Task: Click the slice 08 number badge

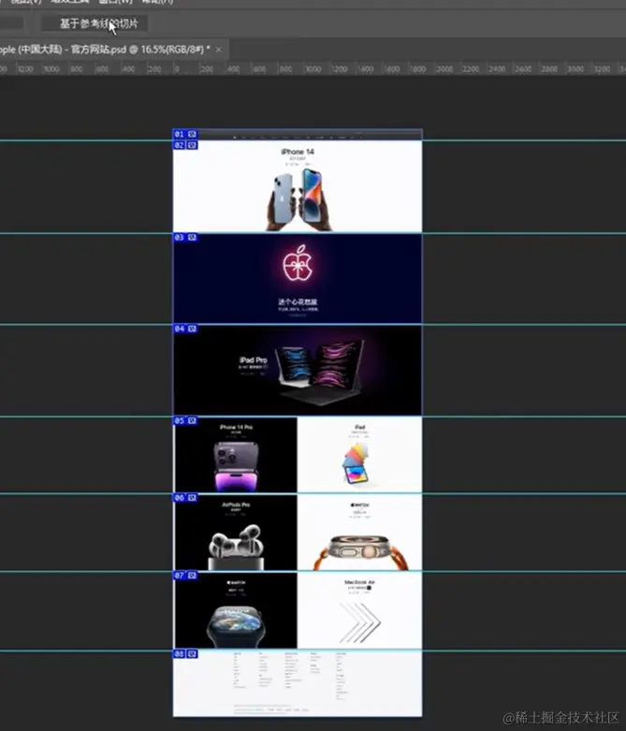Action: tap(180, 654)
